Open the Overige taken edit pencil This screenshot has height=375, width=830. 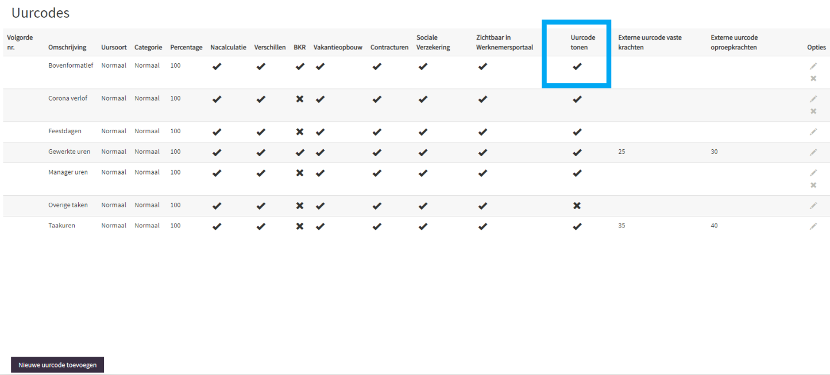coord(813,206)
